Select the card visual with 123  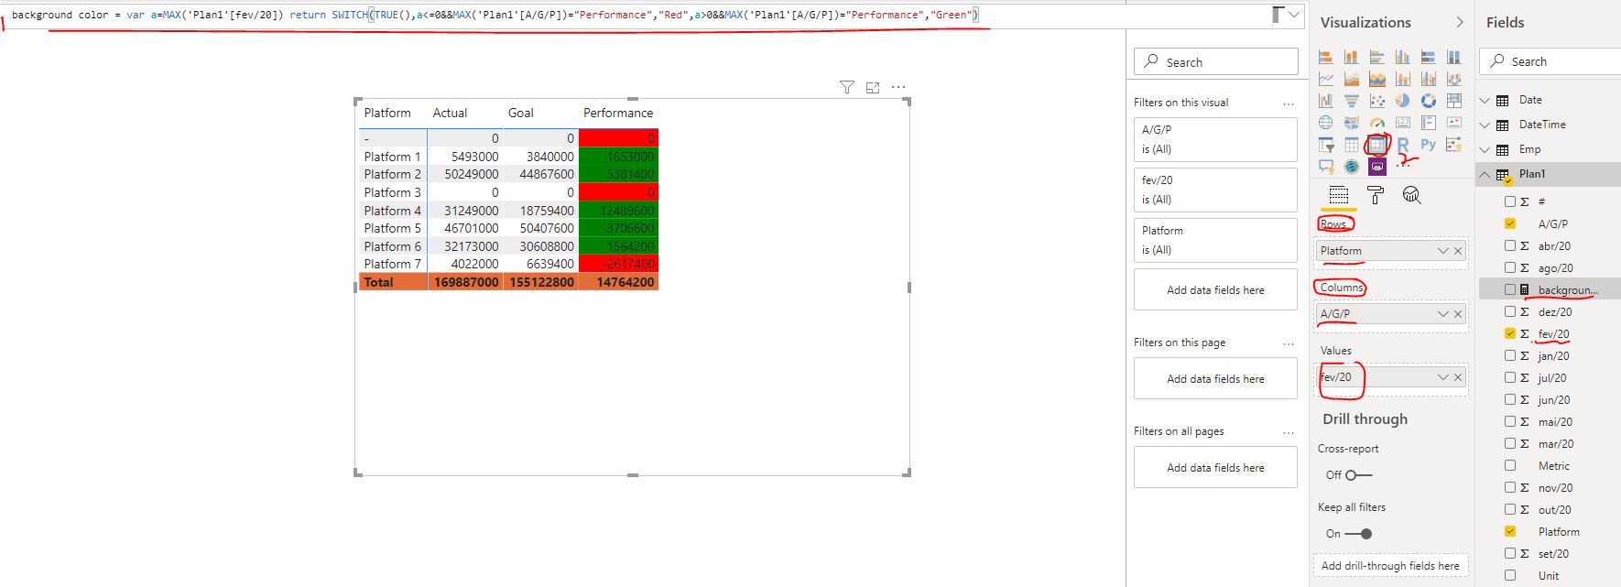1403,122
